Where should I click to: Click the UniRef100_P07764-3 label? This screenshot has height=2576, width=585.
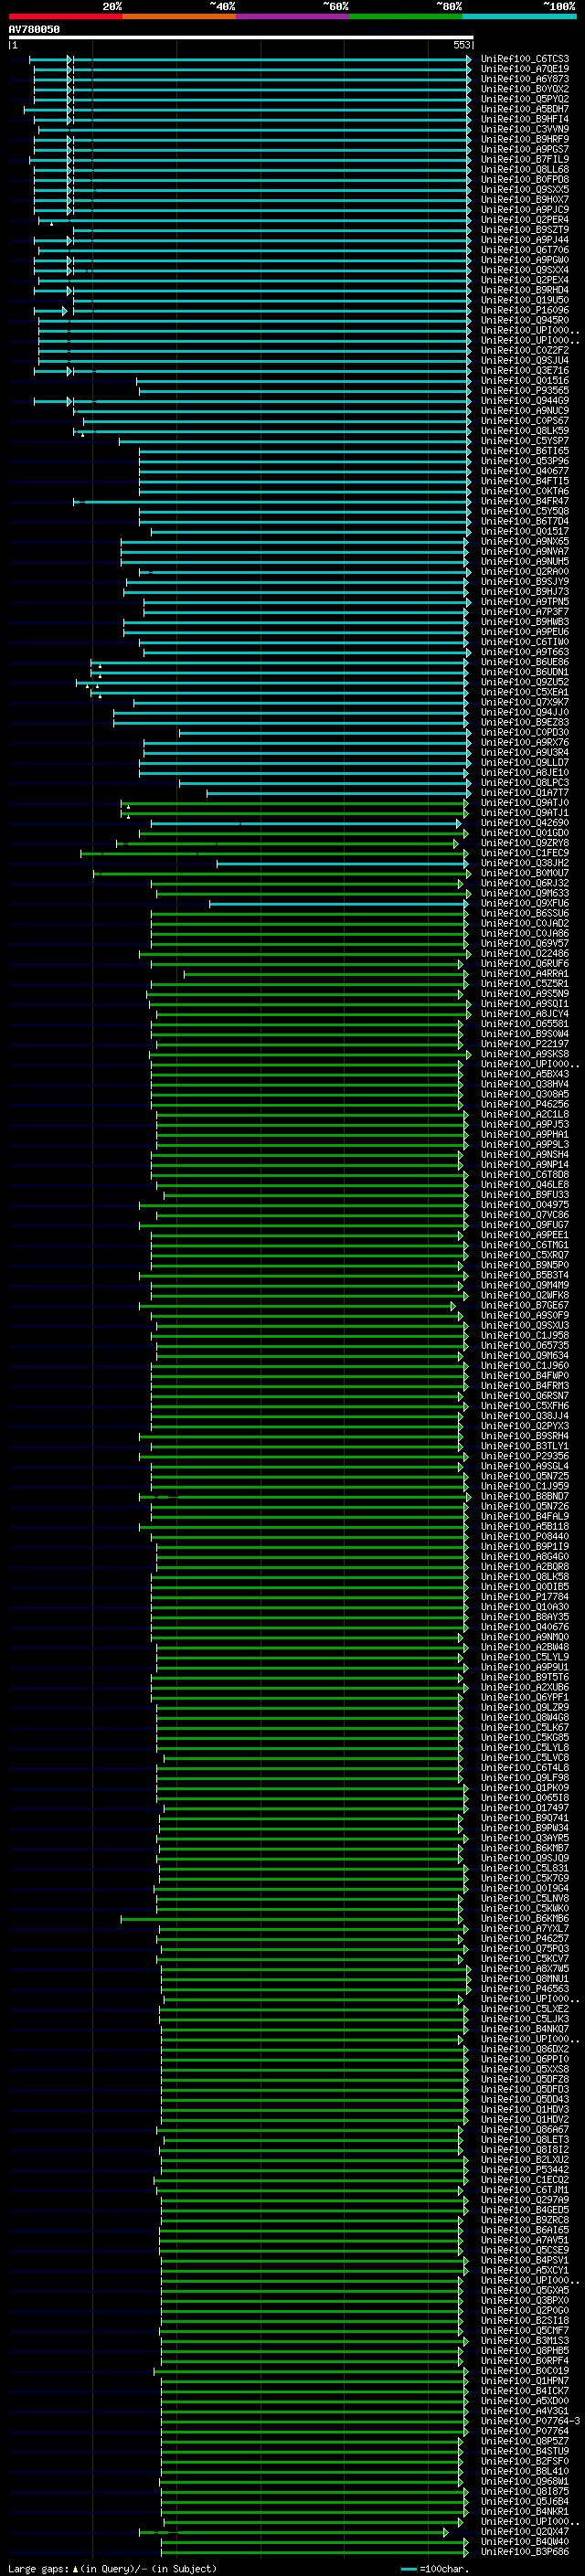coord(530,2420)
